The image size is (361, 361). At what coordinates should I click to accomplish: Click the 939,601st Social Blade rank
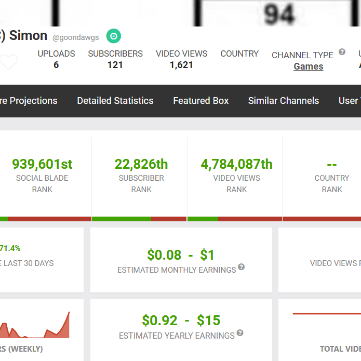[42, 164]
